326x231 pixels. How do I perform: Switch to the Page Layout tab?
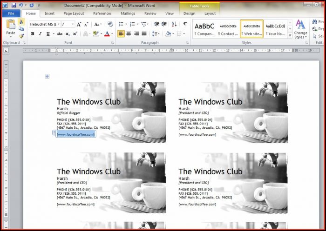(74, 13)
